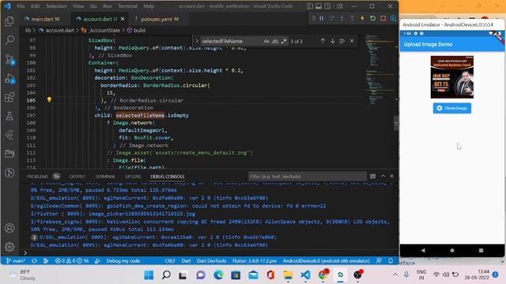
Task: Click Choose Image in the emulator app
Action: coord(451,108)
